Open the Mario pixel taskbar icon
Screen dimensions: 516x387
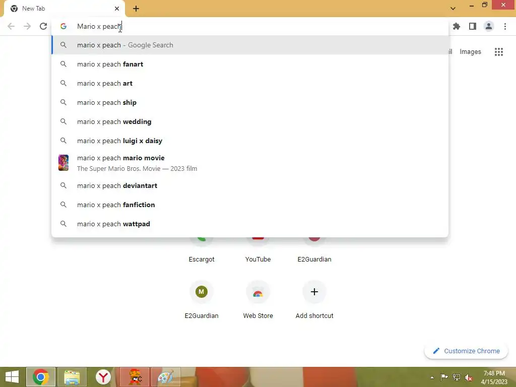pyautogui.click(x=135, y=377)
